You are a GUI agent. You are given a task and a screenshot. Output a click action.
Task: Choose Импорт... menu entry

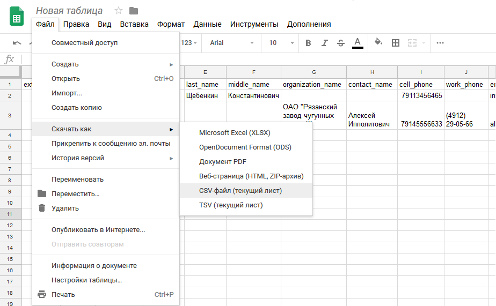(106, 93)
